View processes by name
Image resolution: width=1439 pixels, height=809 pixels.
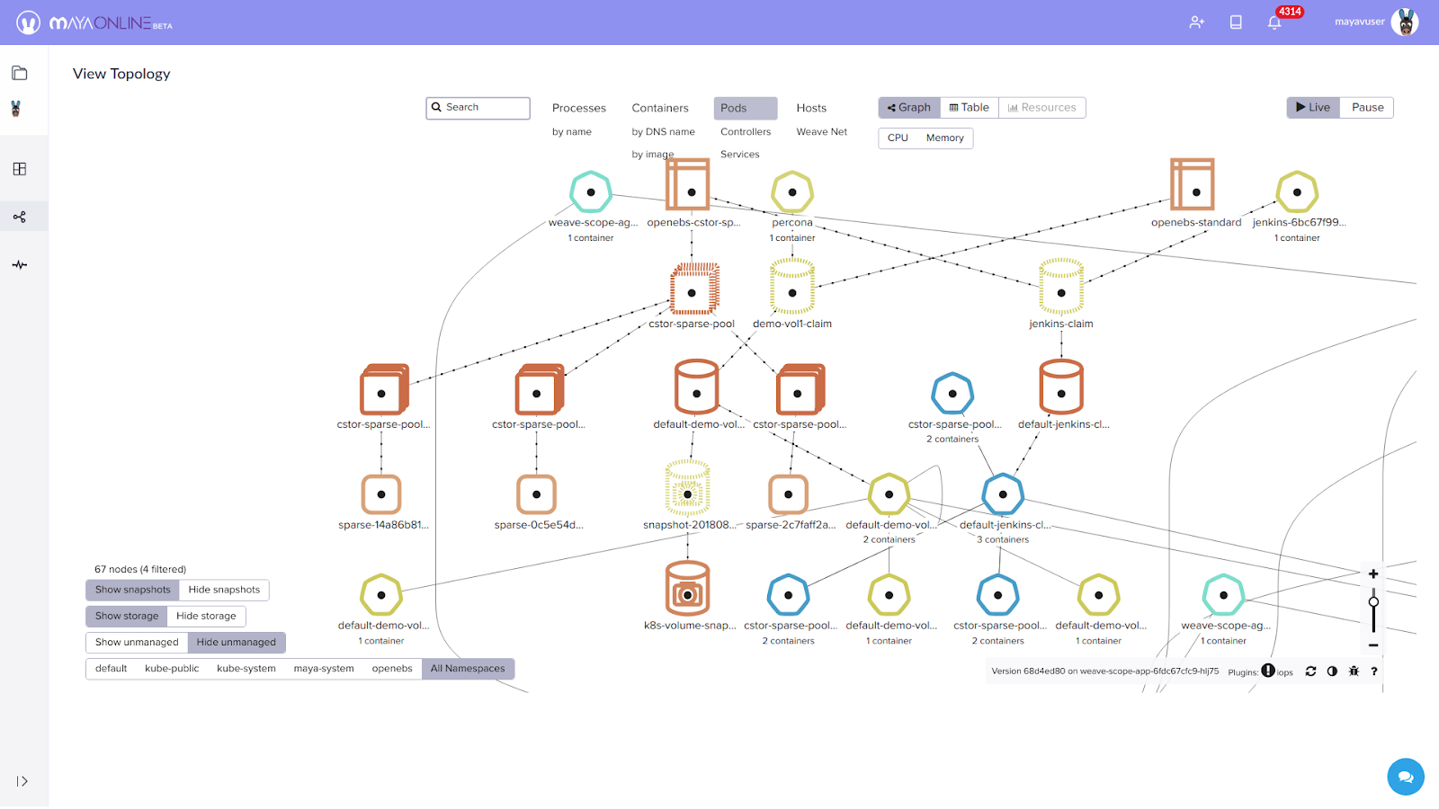(572, 132)
